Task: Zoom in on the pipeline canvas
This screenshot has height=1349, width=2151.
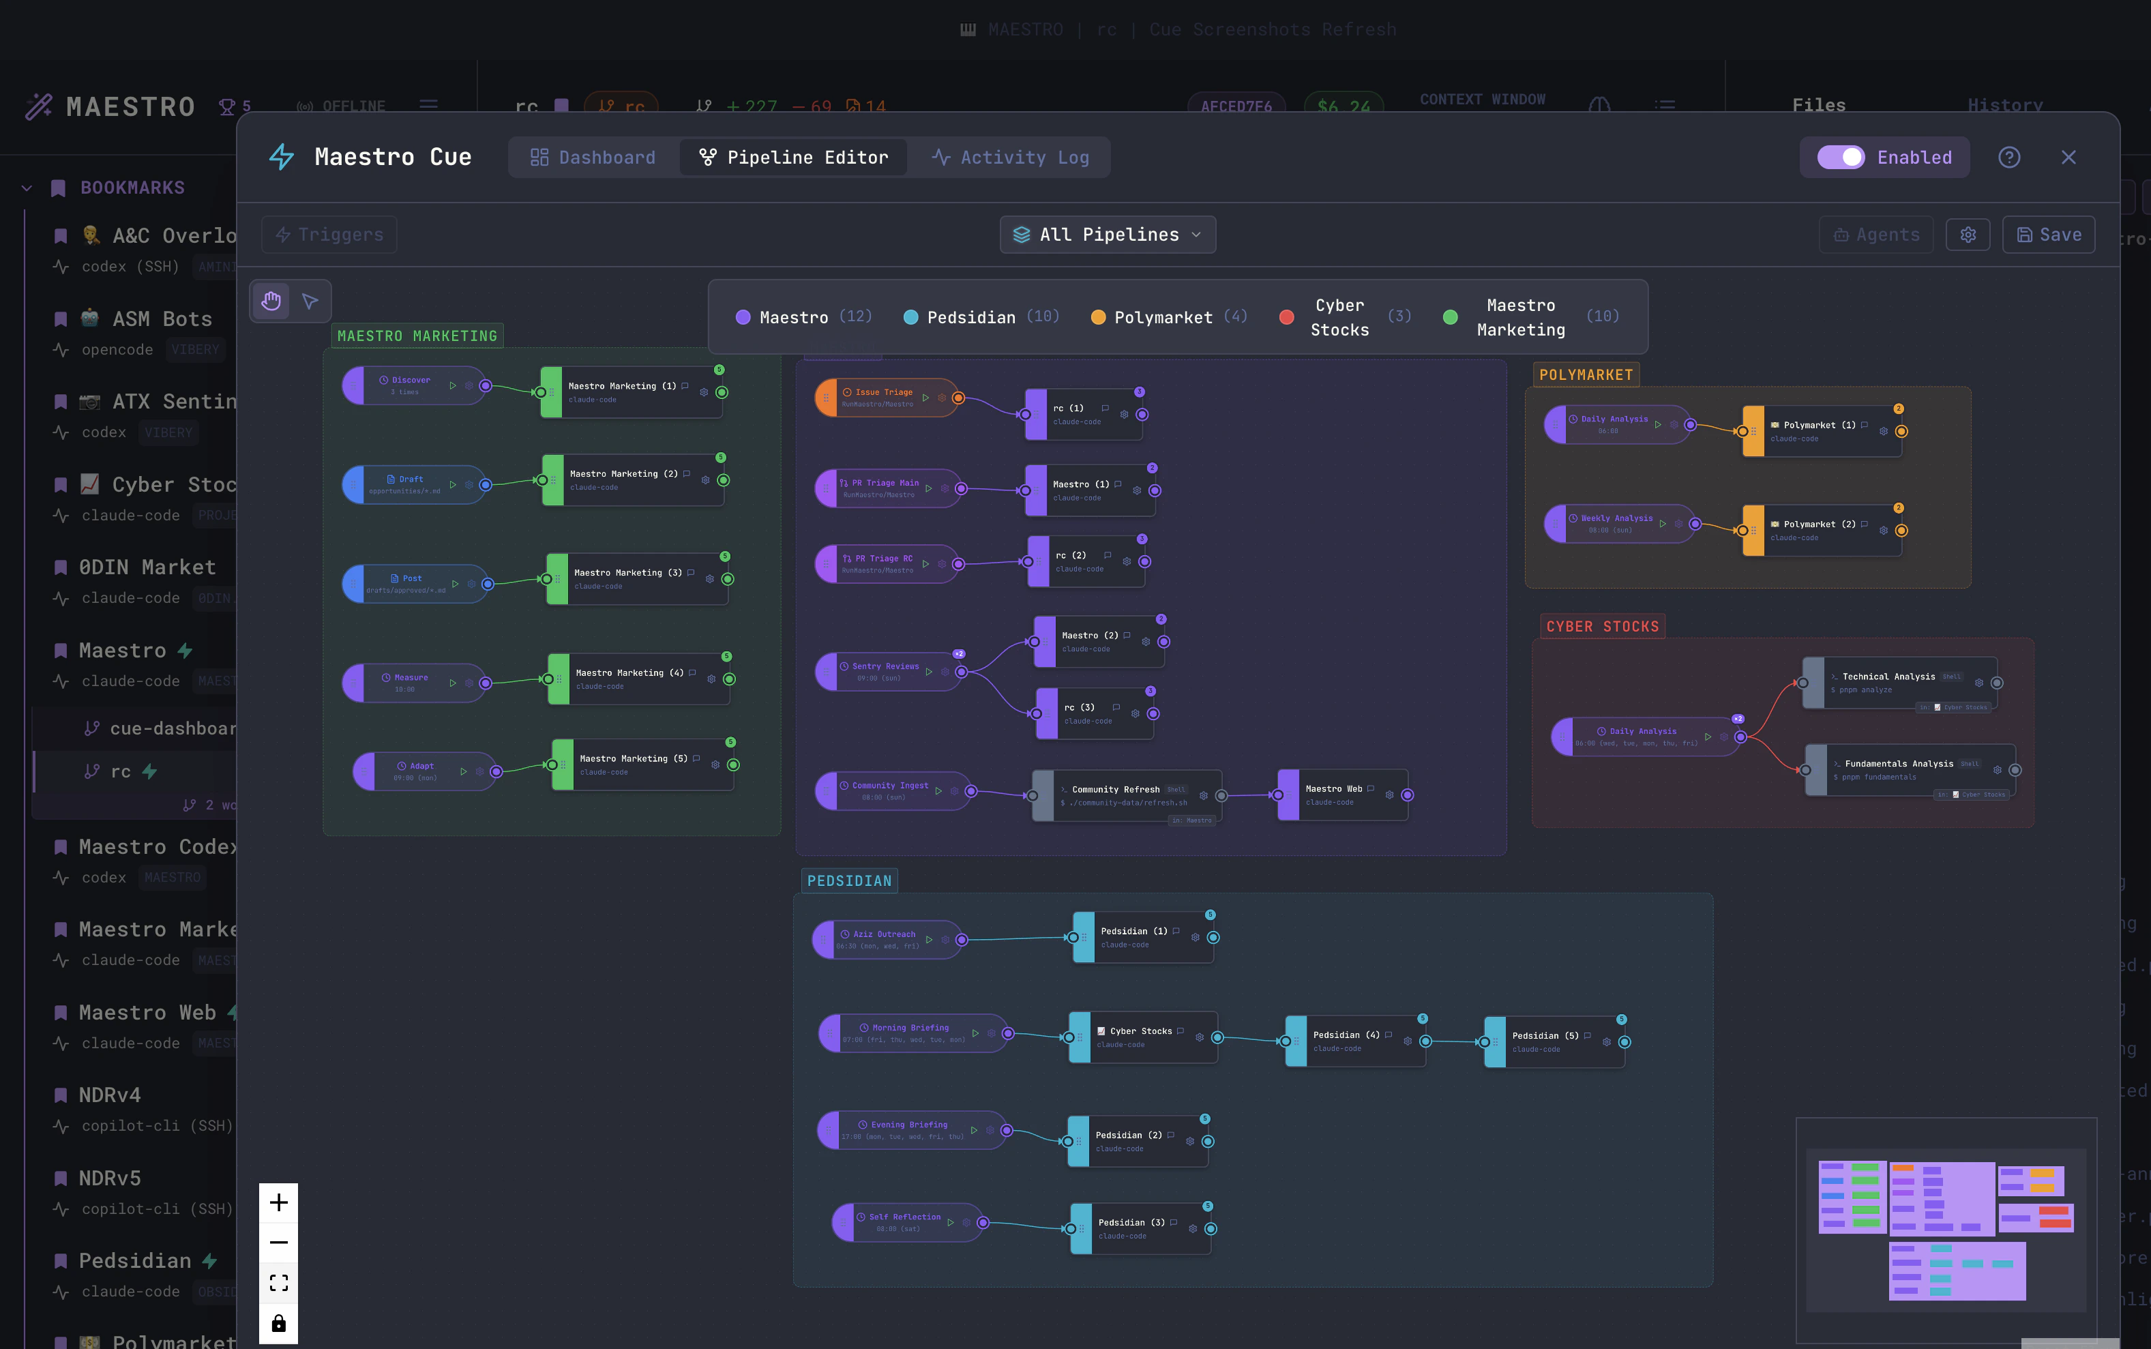Action: pos(278,1202)
